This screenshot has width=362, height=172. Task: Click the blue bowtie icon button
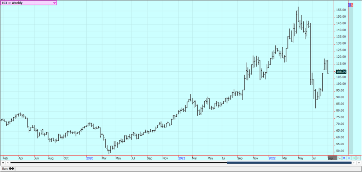pyautogui.click(x=349, y=158)
